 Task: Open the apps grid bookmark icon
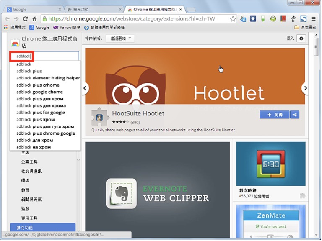pos(6,27)
